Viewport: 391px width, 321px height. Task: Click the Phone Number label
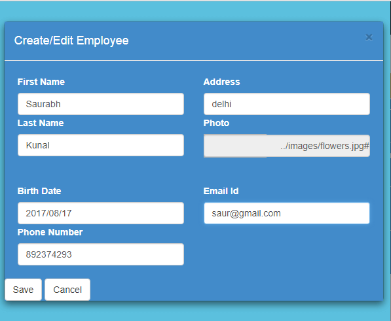tap(50, 232)
